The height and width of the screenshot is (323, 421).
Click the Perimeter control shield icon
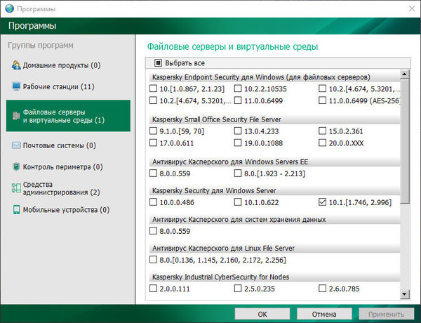point(16,167)
